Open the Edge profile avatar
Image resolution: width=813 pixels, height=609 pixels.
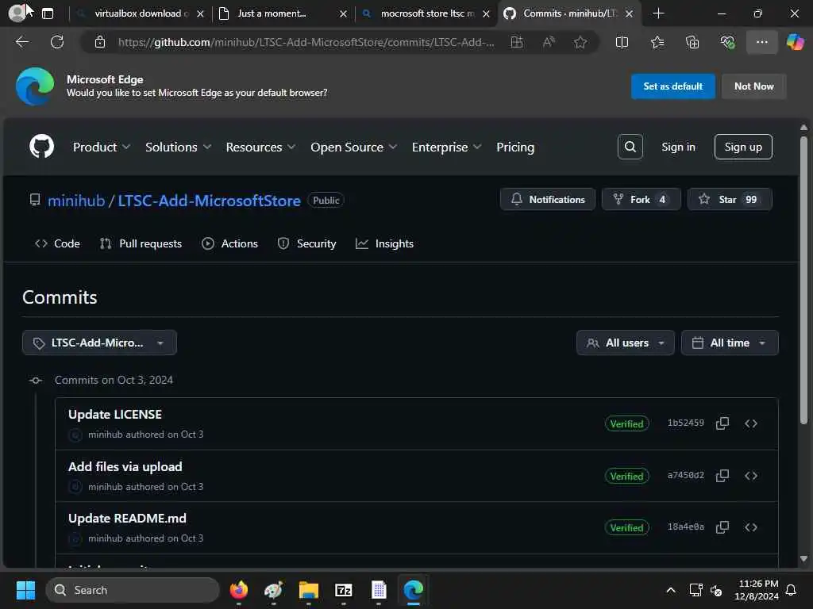coord(17,13)
